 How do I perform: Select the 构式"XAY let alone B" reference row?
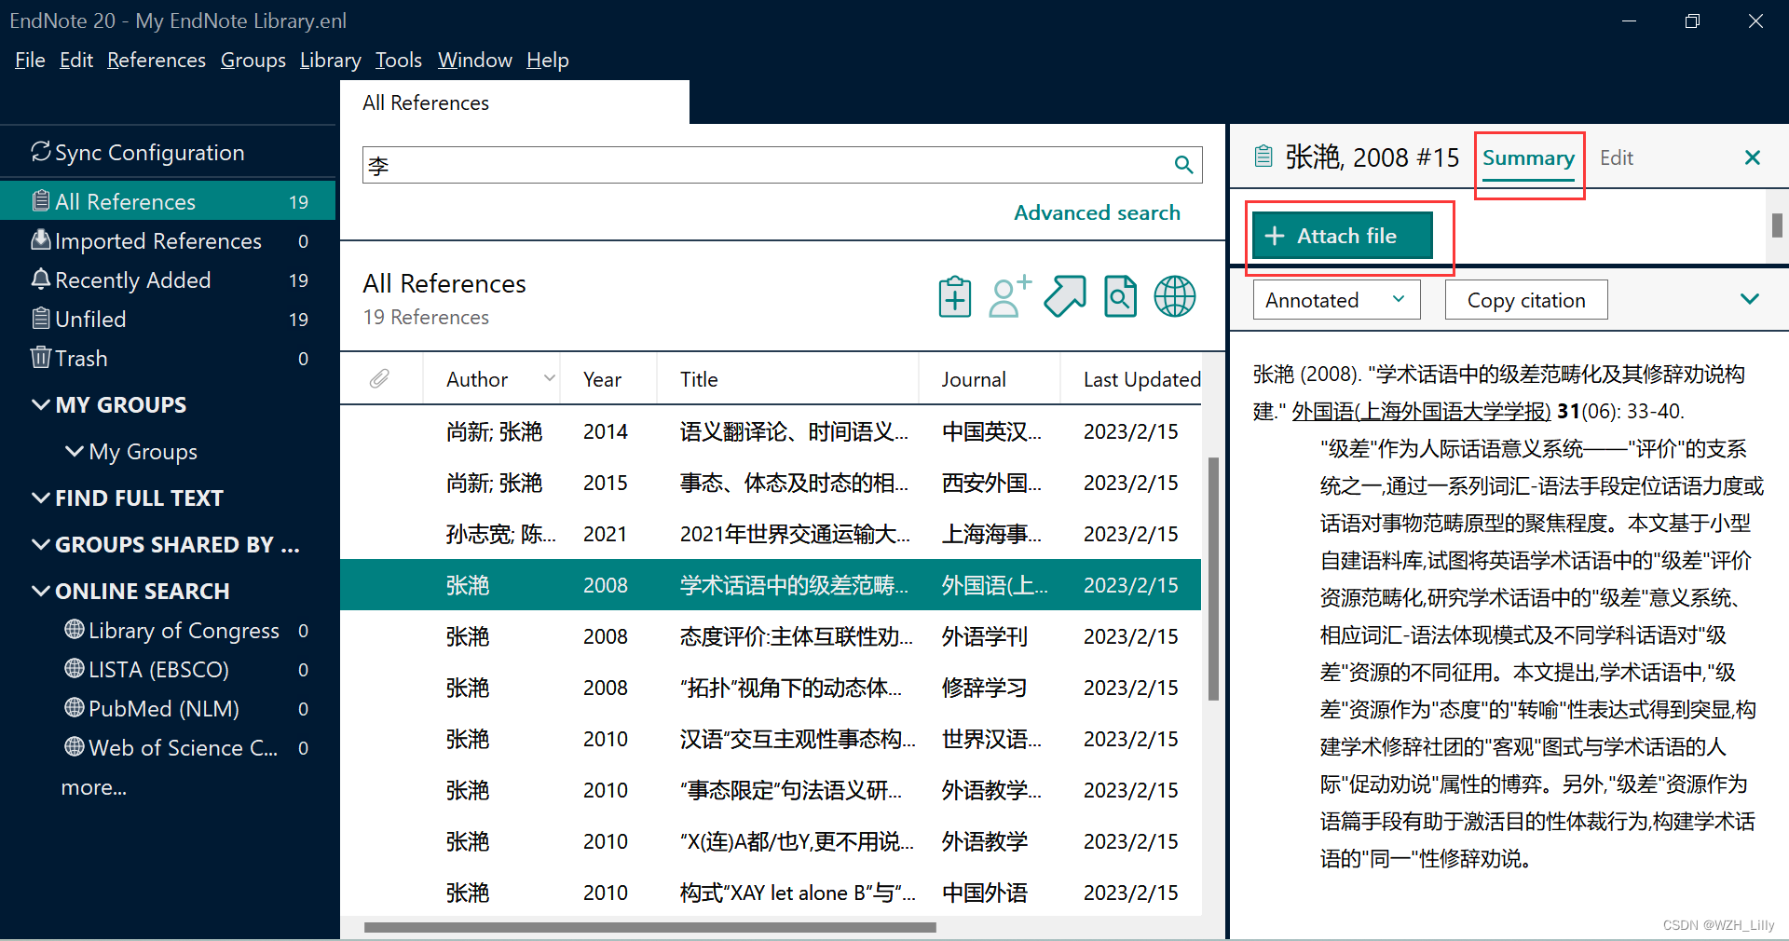tap(771, 893)
